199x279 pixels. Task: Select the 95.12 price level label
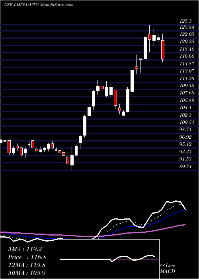(x=186, y=144)
